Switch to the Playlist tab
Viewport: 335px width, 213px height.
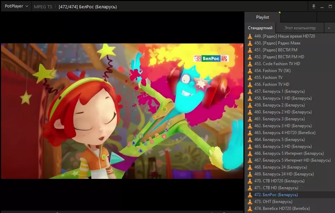pos(262,17)
